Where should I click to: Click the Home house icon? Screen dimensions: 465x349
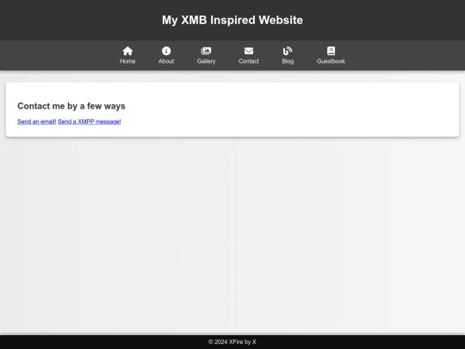tap(127, 51)
